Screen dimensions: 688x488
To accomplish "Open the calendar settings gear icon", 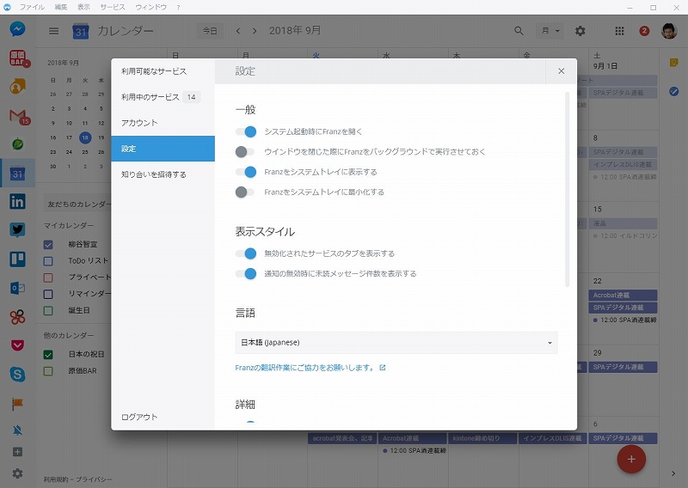I will click(x=580, y=31).
